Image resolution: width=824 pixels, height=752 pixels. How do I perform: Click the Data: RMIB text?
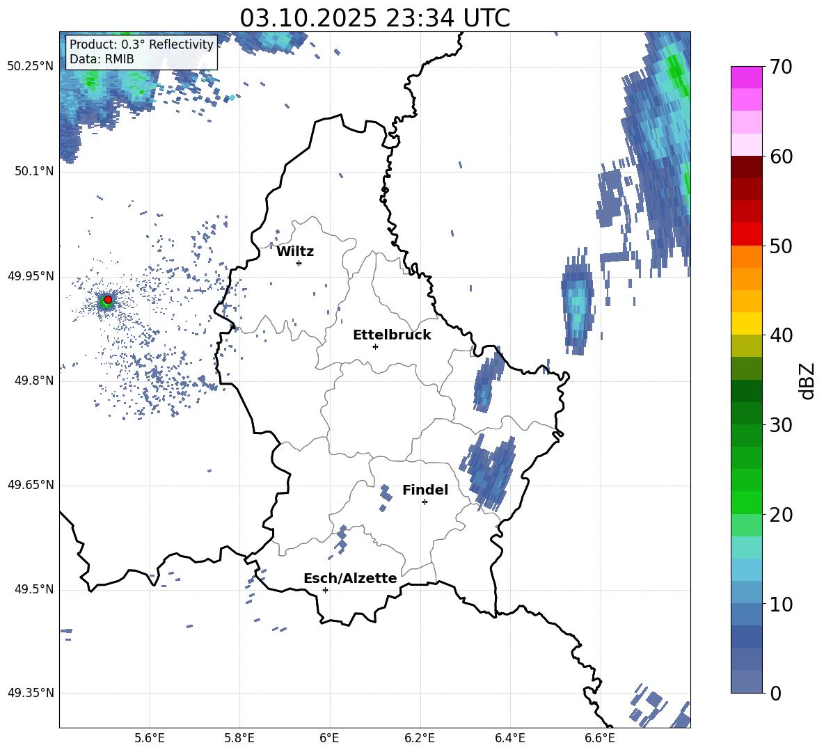pyautogui.click(x=102, y=59)
